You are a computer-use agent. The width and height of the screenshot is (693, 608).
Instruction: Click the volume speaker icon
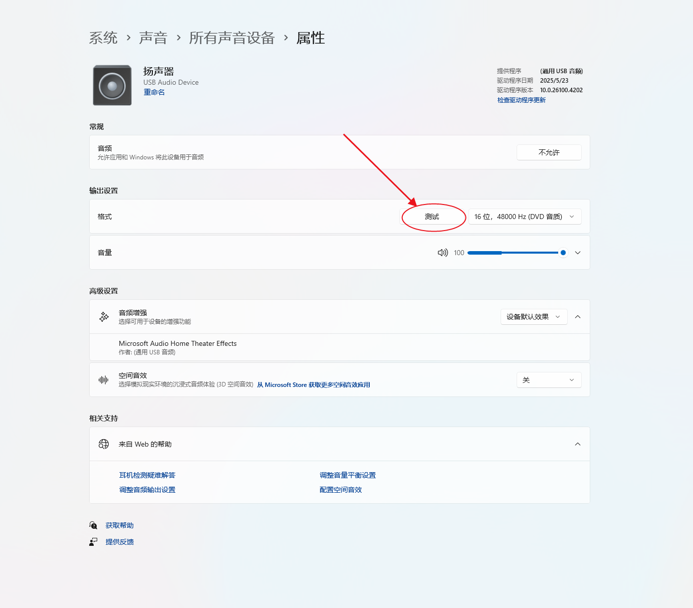(x=442, y=253)
